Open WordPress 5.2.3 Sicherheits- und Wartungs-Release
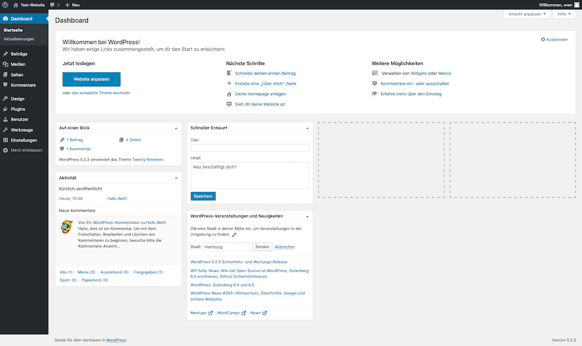Image resolution: width=582 pixels, height=346 pixels. click(239, 262)
